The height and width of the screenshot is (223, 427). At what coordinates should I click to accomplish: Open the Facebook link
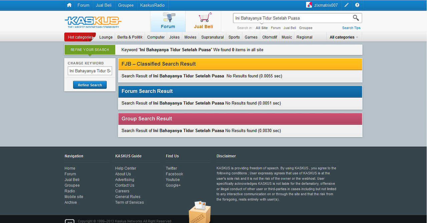tap(174, 174)
